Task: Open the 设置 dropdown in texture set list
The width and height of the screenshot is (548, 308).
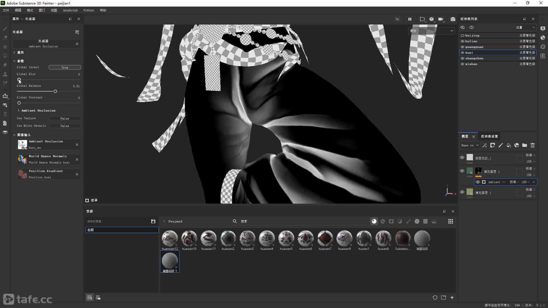Action: tap(525, 27)
